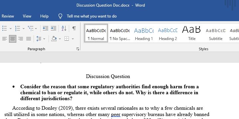Apply the Normal style
The height and width of the screenshot is (119, 239).
point(96,33)
